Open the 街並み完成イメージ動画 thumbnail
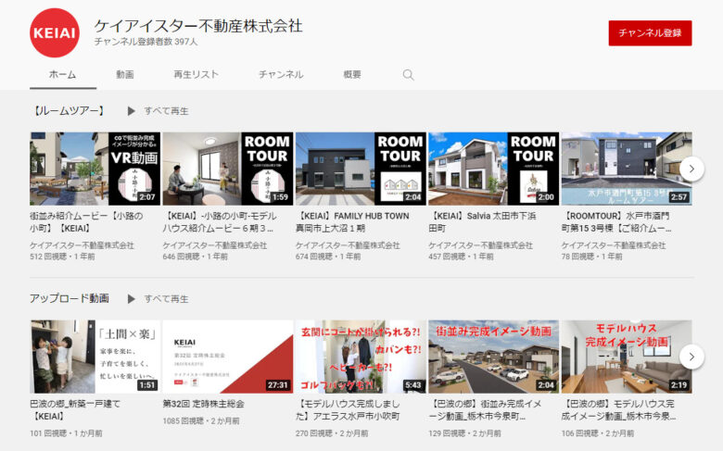Screen dimensions: 723x451 493,357
